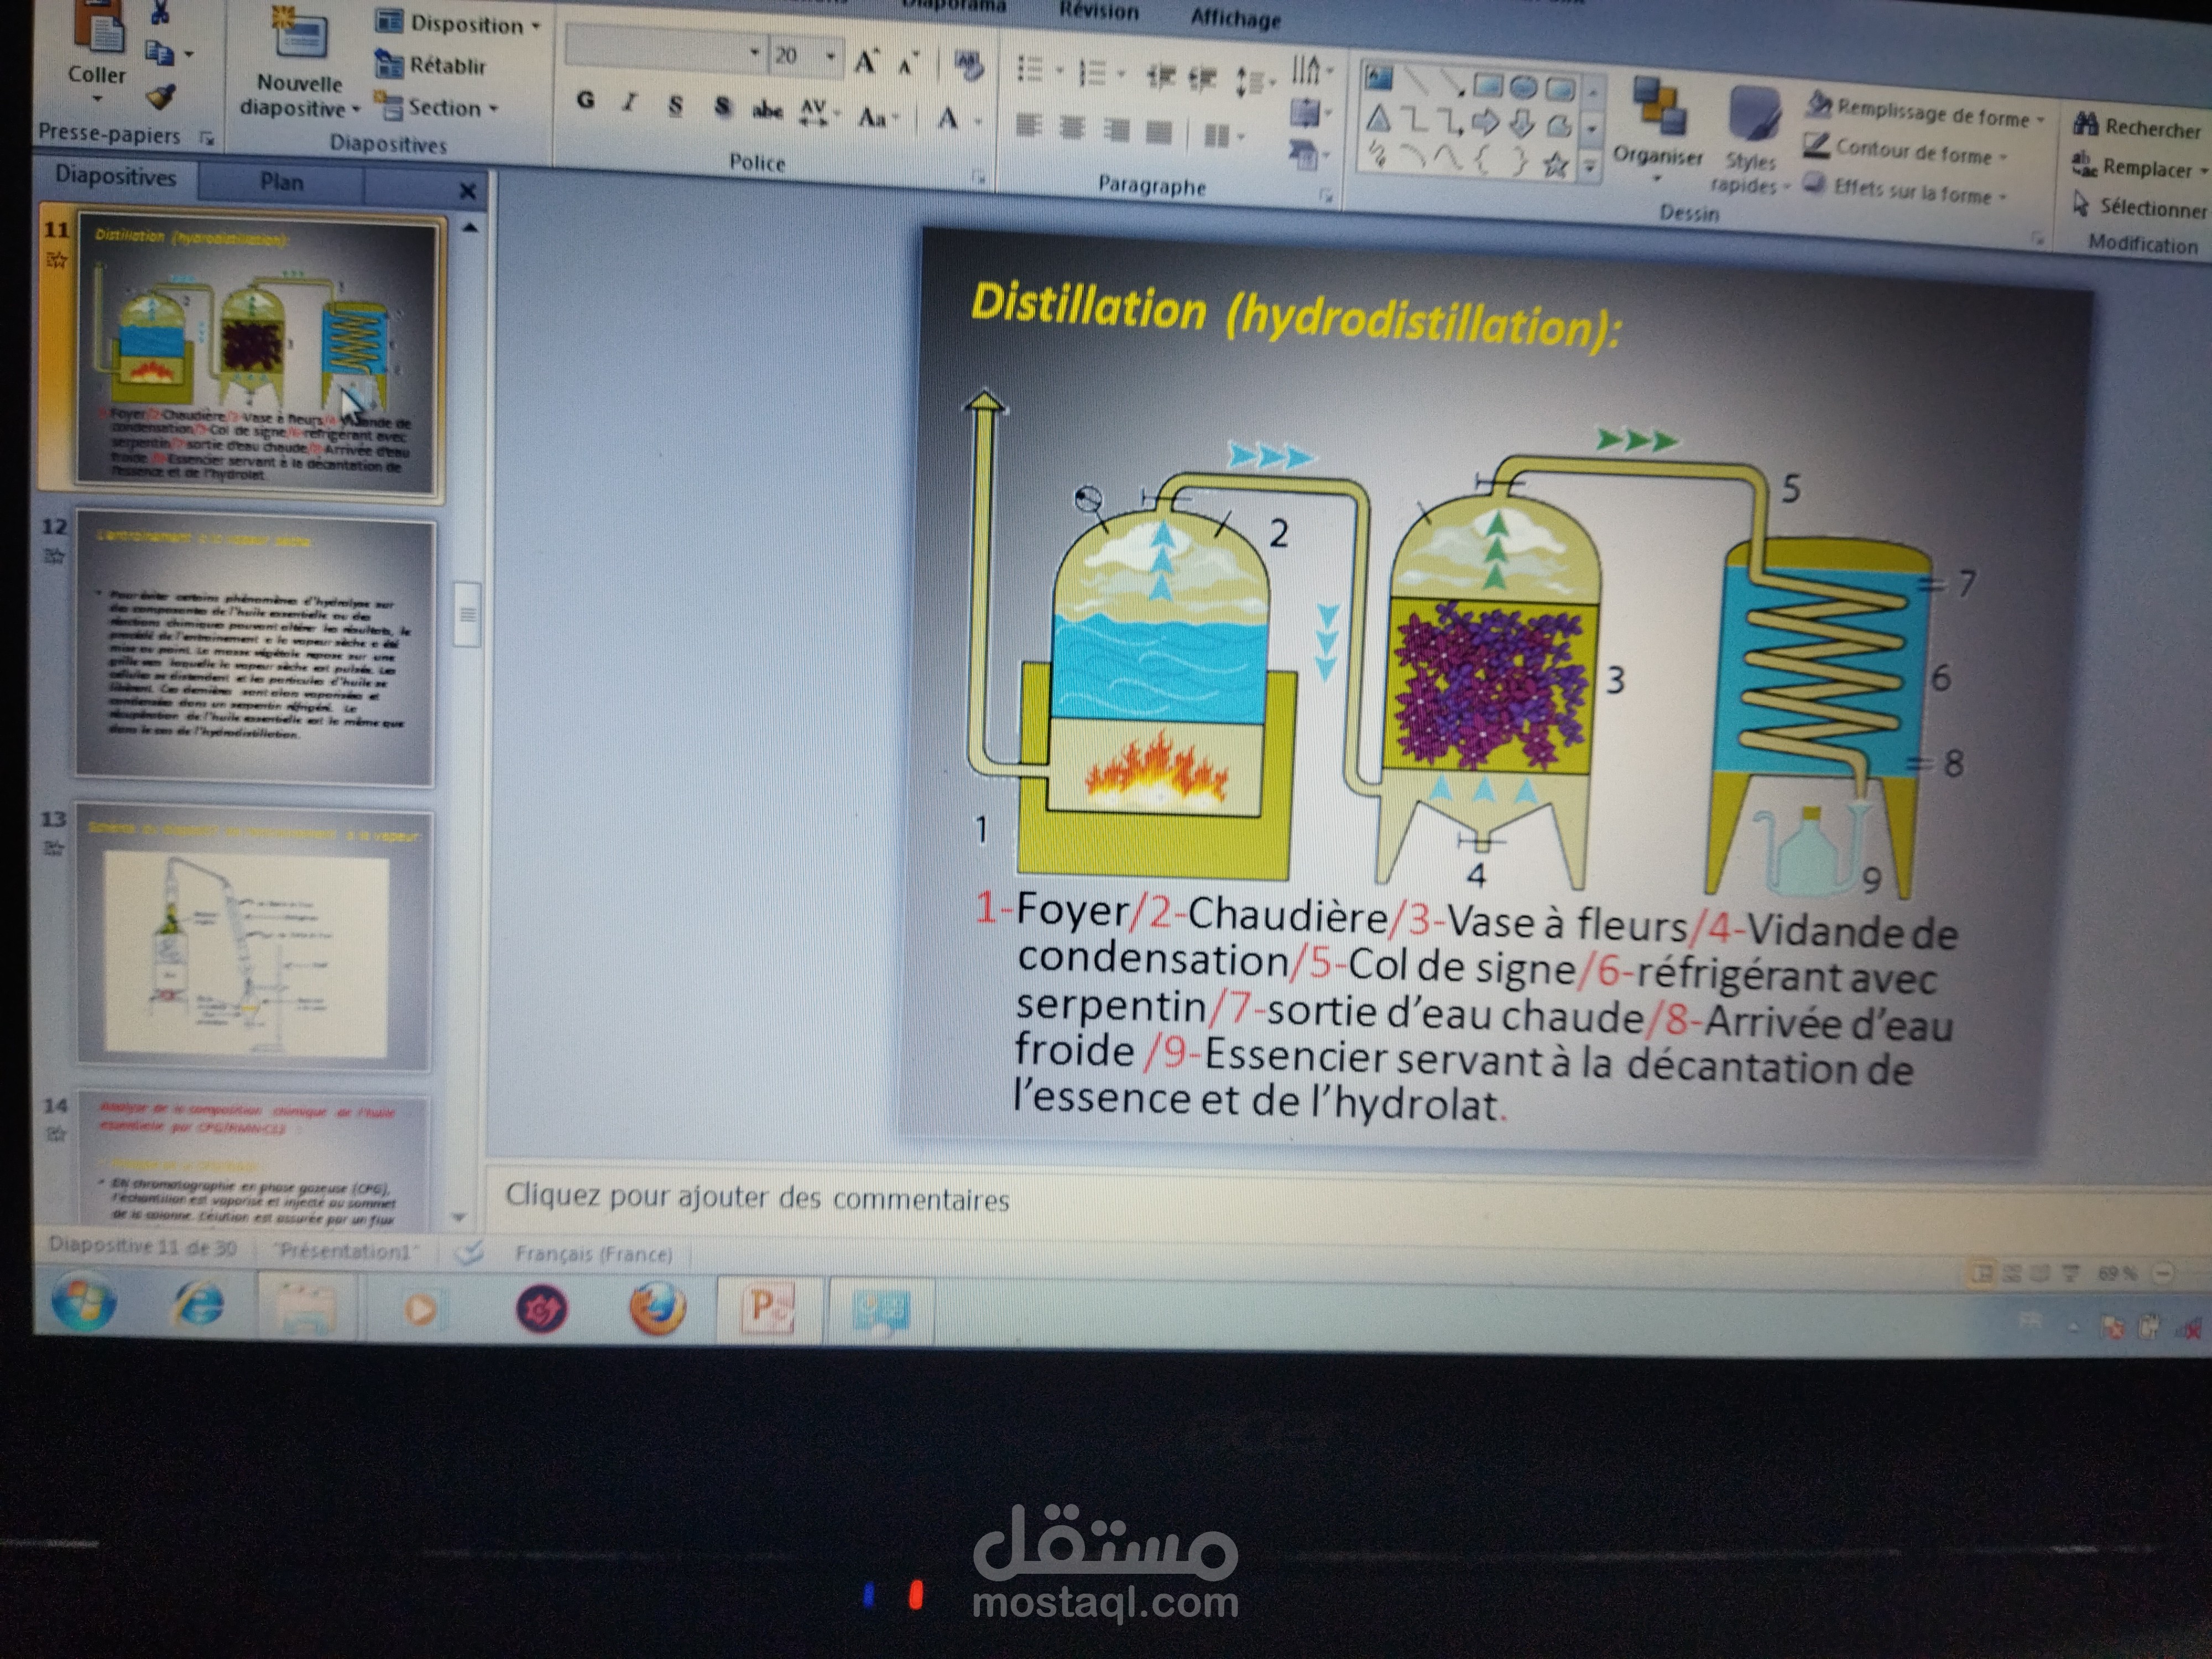Click the PowerPoint taskbar icon
Viewport: 2212px width, 1659px height.
point(768,1309)
